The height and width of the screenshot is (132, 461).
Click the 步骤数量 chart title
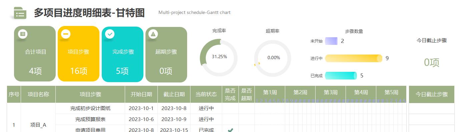tap(354, 31)
